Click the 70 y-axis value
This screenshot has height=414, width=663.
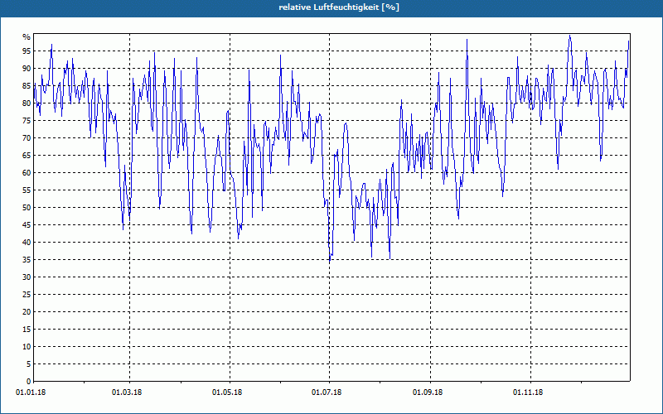pyautogui.click(x=27, y=138)
